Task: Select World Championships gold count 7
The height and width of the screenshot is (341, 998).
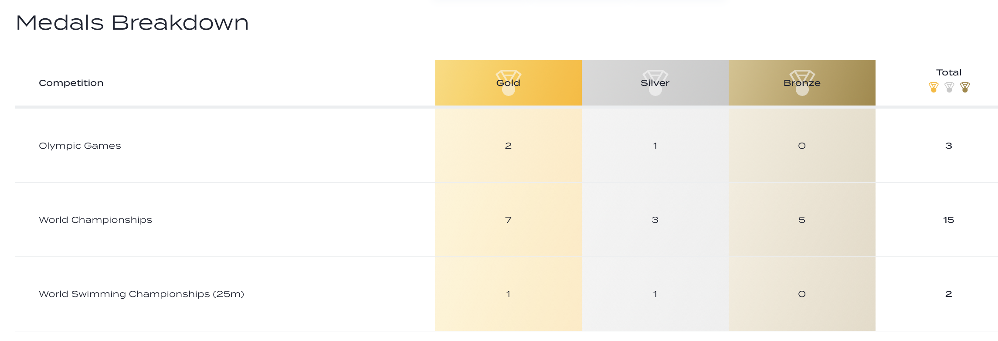Action: click(x=508, y=220)
